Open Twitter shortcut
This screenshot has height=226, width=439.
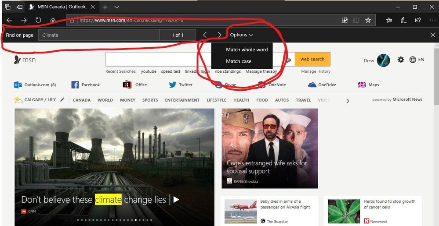pyautogui.click(x=181, y=85)
